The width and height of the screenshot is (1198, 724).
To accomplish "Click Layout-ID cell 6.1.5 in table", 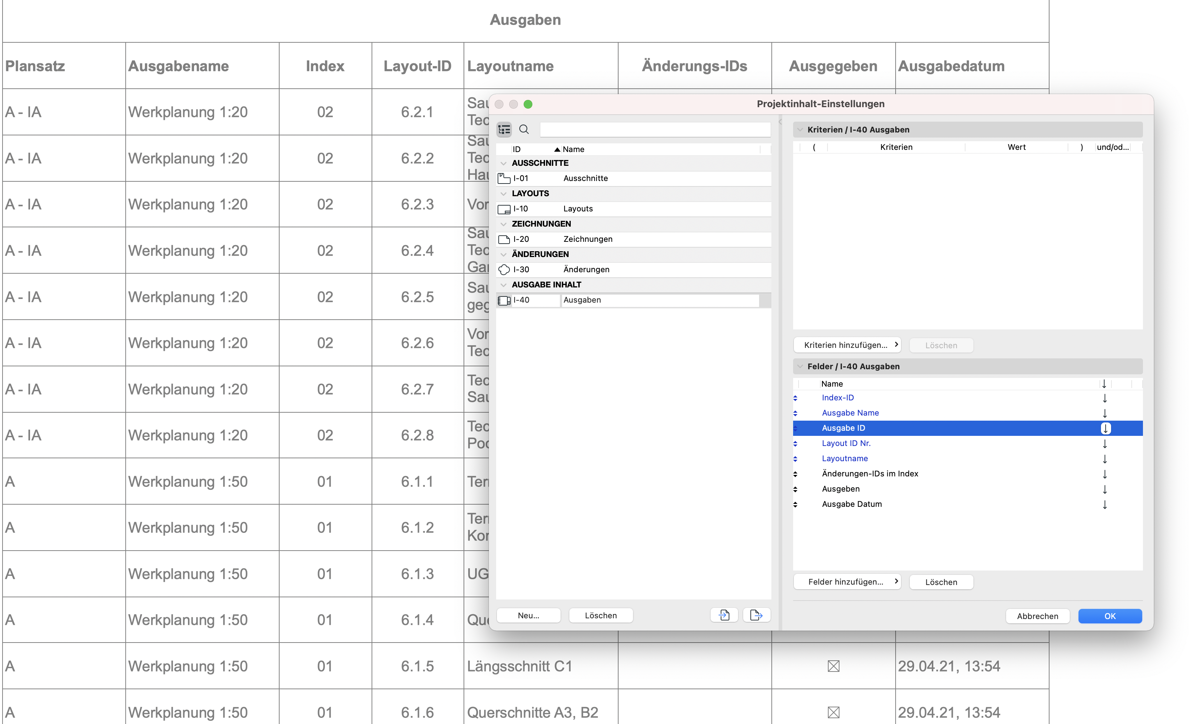I will [418, 666].
